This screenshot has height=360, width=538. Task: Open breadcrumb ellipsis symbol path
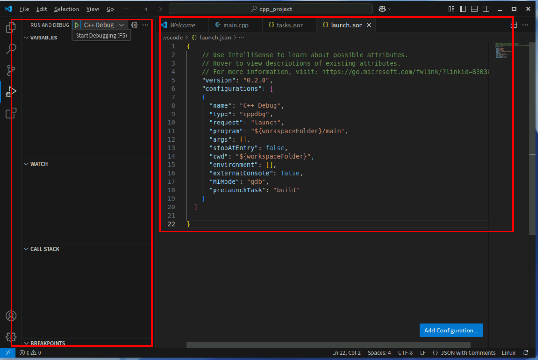pos(242,38)
